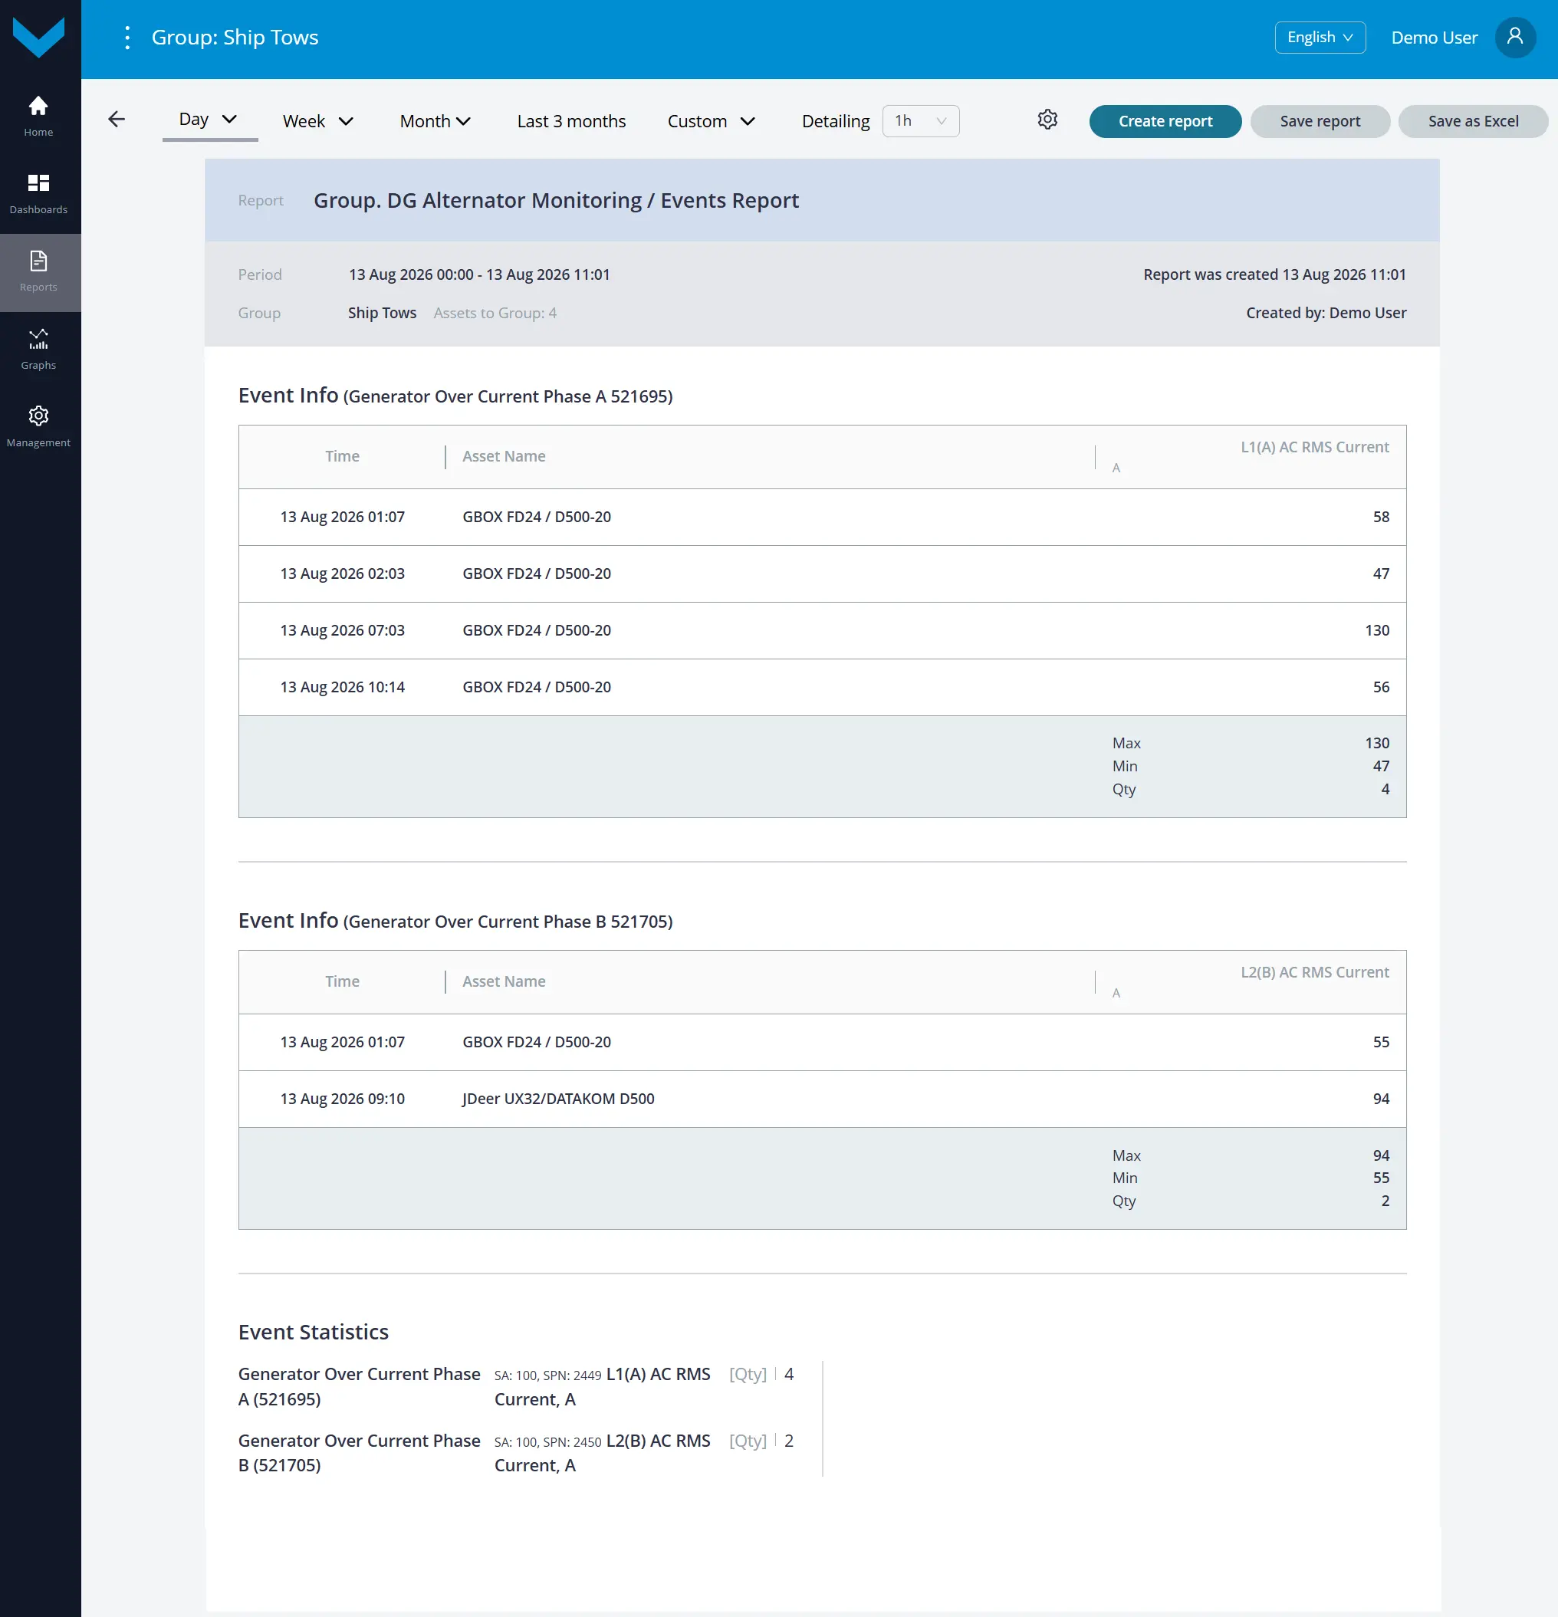Select the Week tab
The height and width of the screenshot is (1617, 1558).
[304, 121]
